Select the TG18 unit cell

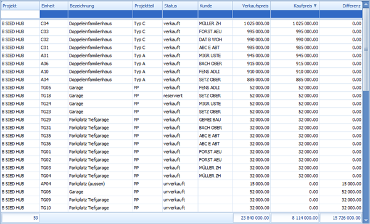click(x=54, y=96)
